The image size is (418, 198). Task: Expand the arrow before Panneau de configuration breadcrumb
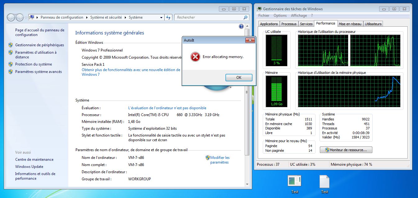click(37, 18)
